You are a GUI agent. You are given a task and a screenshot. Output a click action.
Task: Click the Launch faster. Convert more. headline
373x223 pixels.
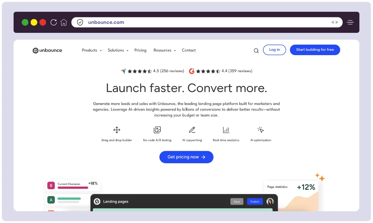[186, 88]
